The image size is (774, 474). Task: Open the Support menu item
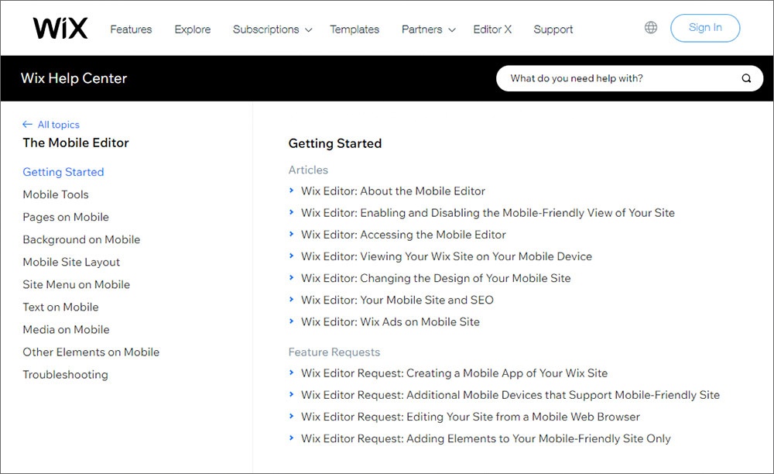(553, 29)
